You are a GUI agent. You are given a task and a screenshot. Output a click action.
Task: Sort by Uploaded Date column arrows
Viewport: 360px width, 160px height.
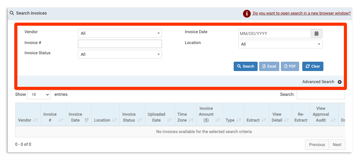[169, 120]
